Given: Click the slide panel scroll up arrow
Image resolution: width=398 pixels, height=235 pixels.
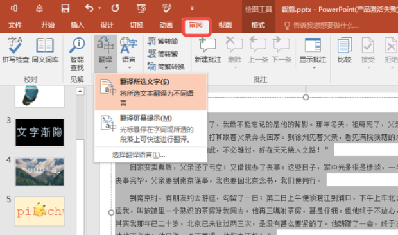Looking at the screenshot, I should coord(80,91).
